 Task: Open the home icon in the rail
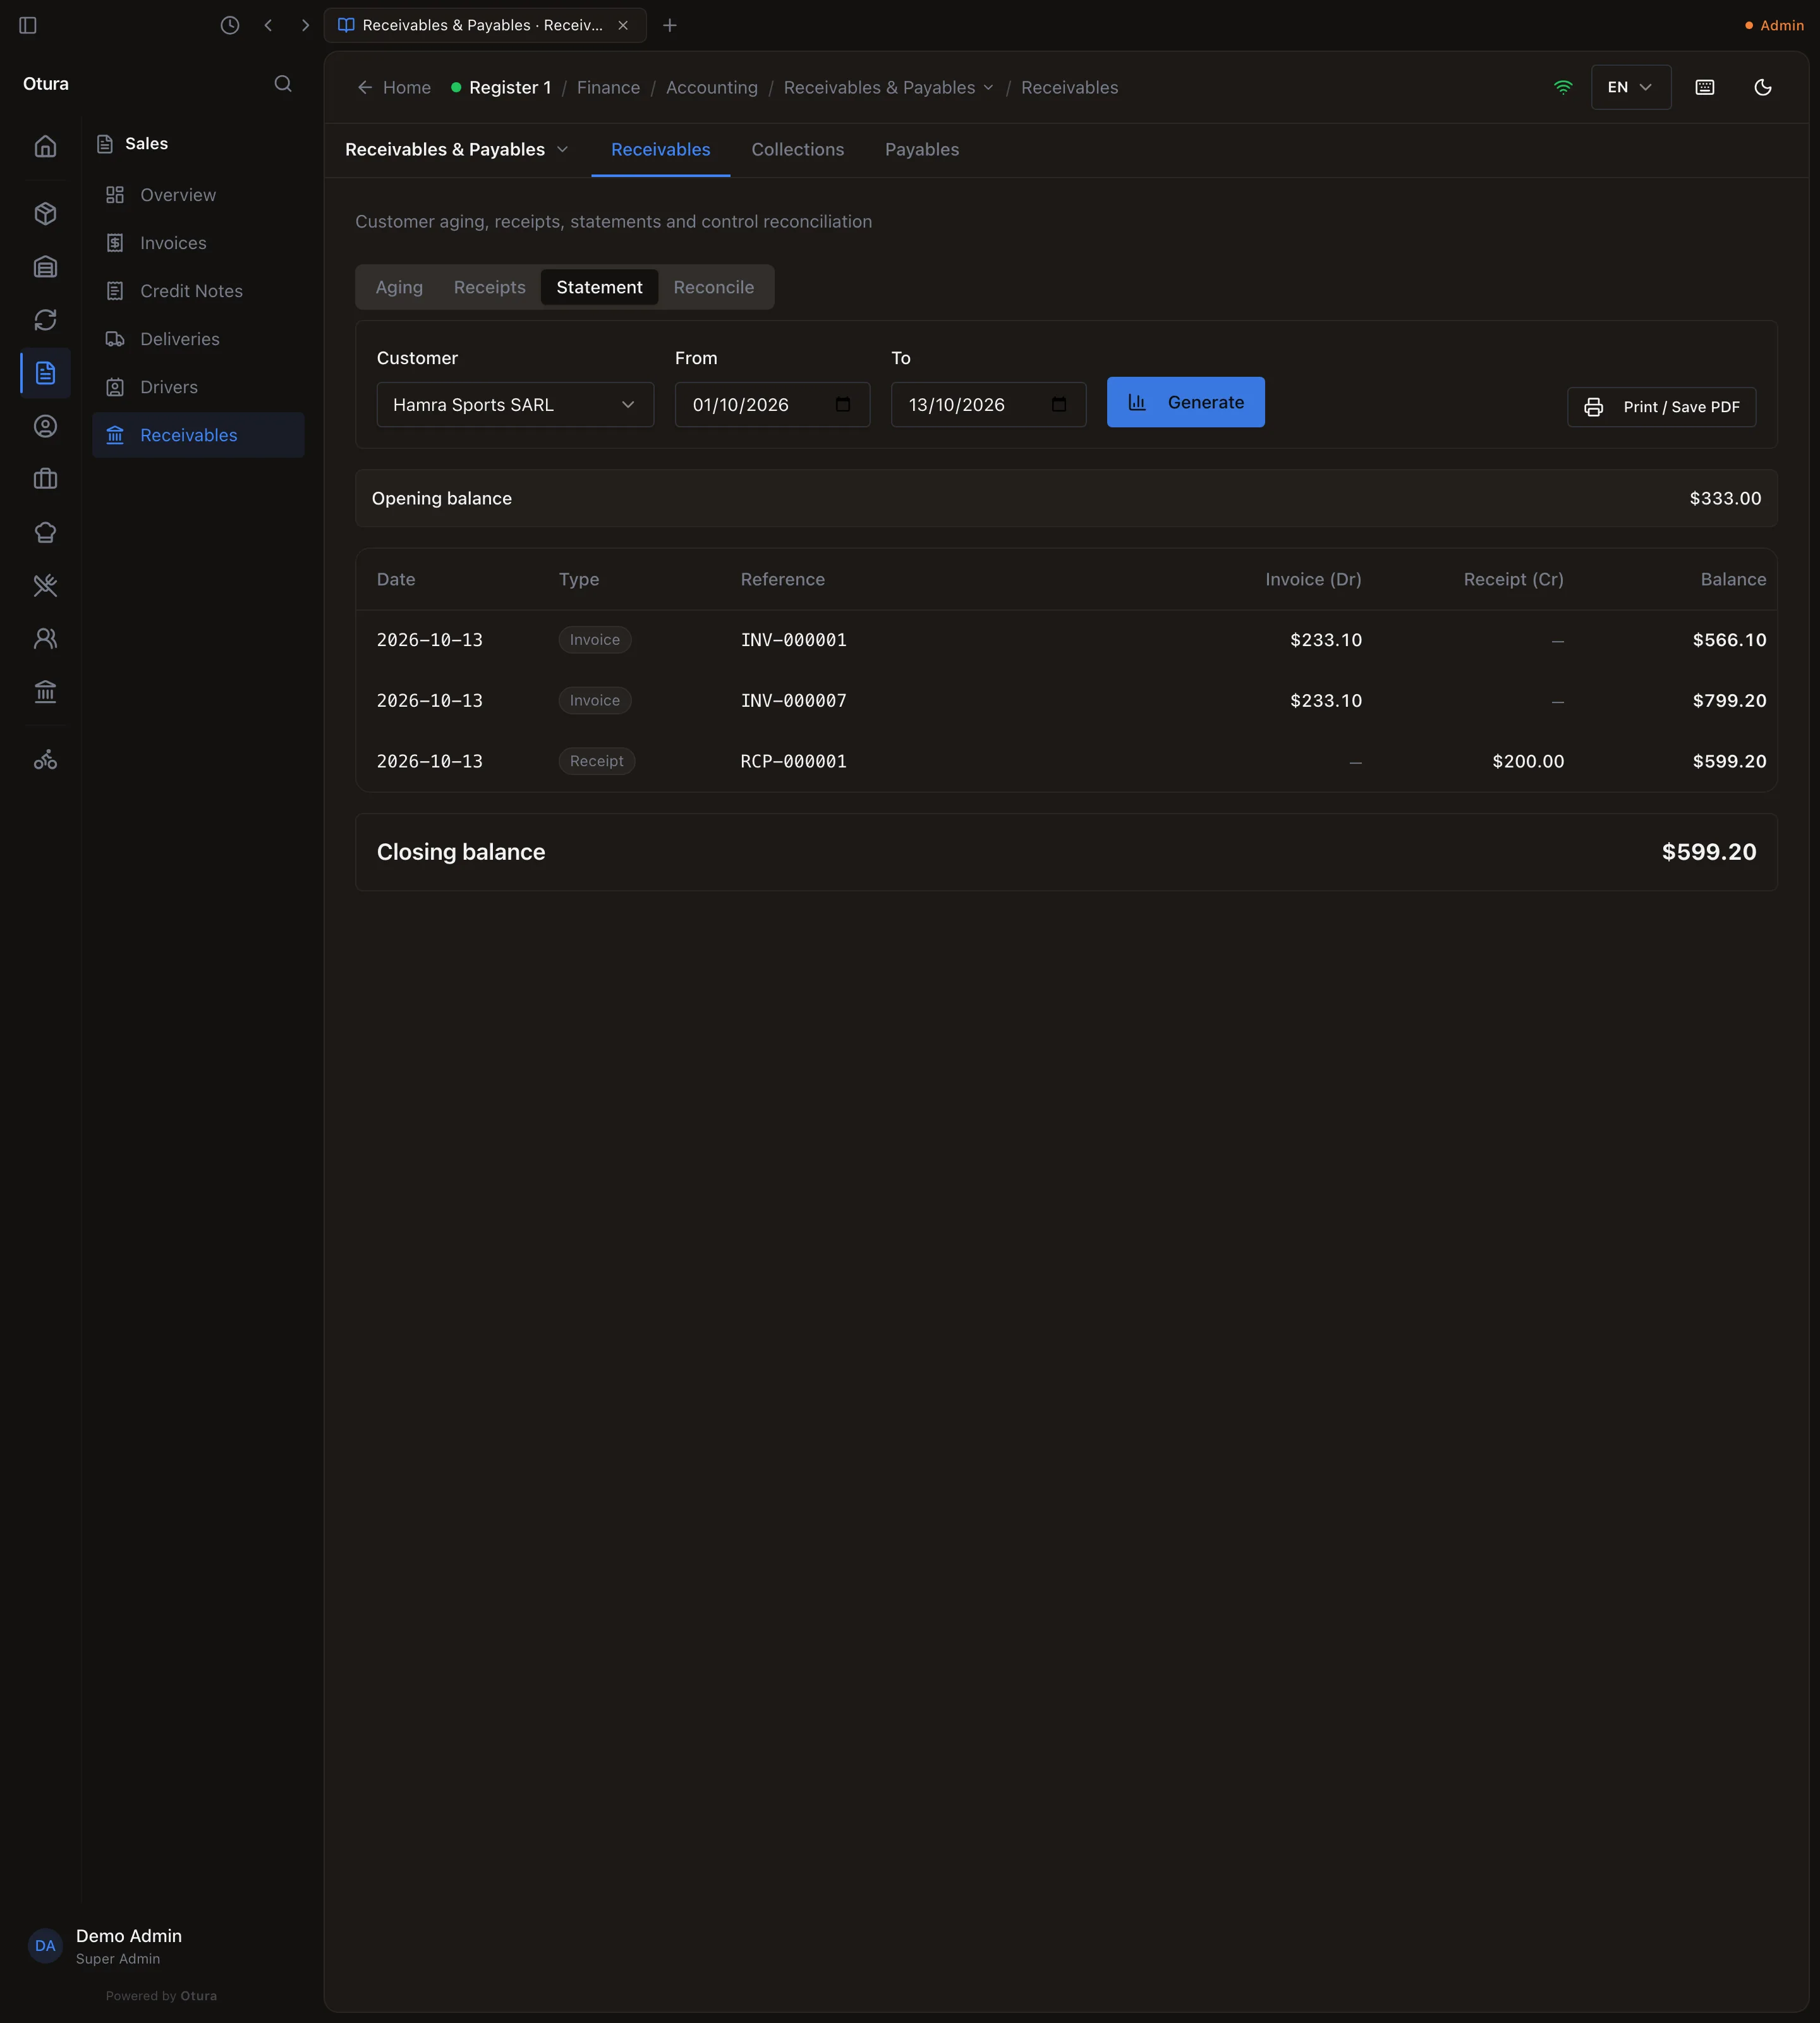(x=45, y=146)
